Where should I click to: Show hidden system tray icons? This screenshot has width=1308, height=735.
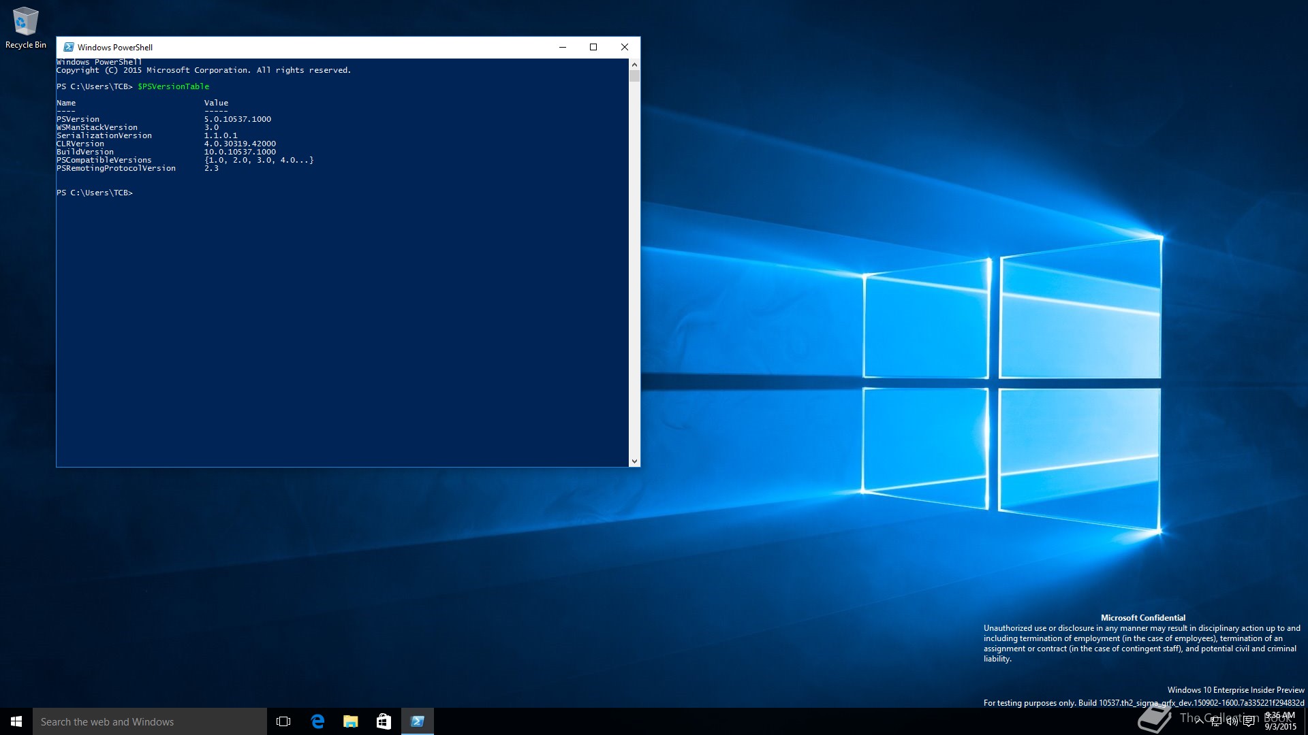coord(1200,721)
